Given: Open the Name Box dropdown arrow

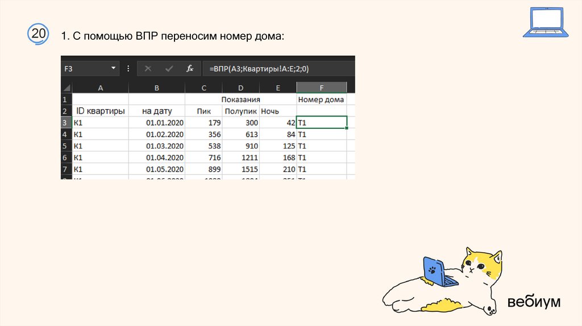Looking at the screenshot, I should pyautogui.click(x=113, y=68).
